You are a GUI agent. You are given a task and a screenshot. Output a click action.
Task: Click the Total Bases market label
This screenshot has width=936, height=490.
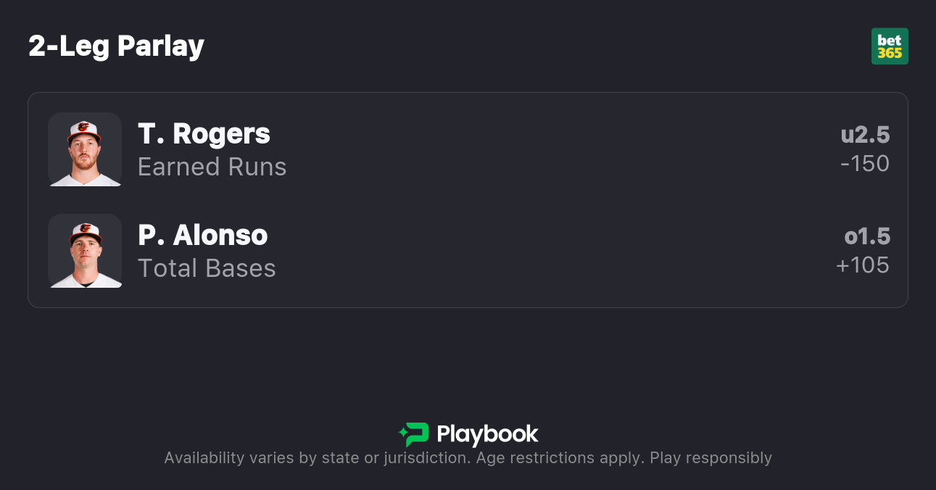coord(207,269)
